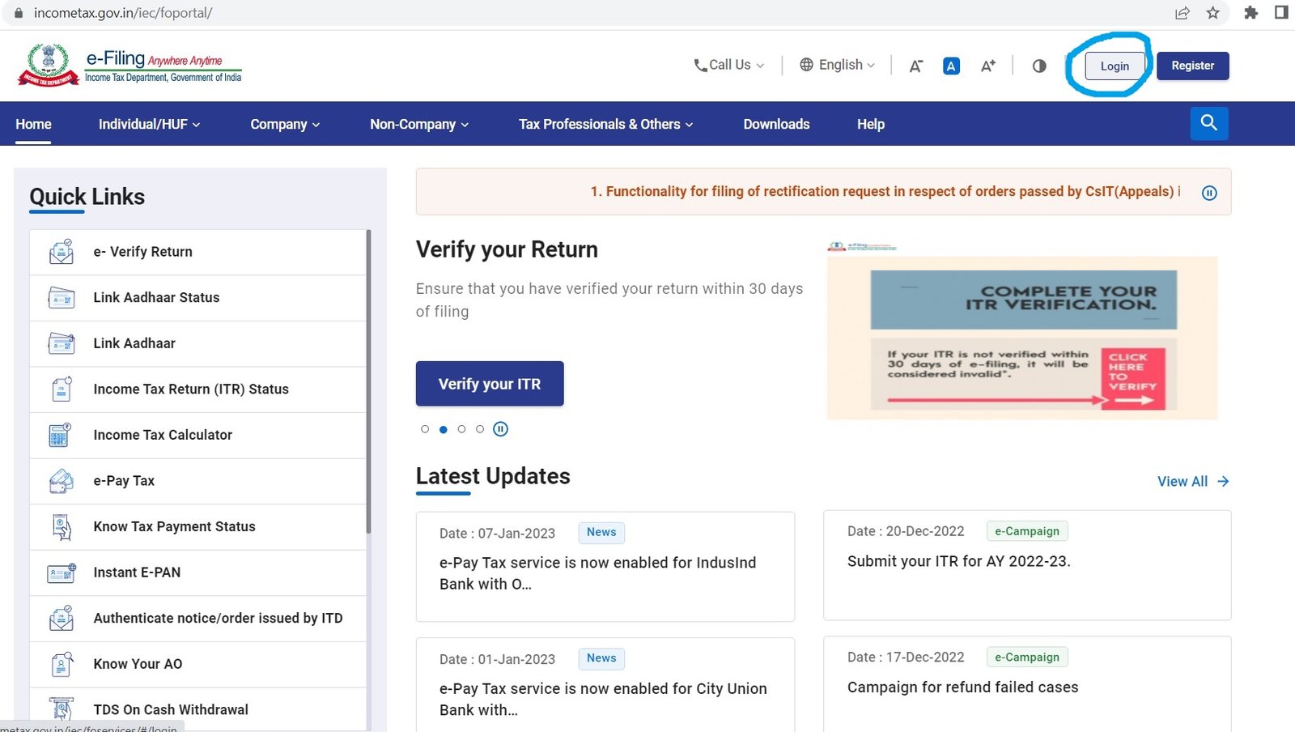The image size is (1295, 732).
Task: Toggle dark contrast mode in the header
Action: pyautogui.click(x=1039, y=66)
